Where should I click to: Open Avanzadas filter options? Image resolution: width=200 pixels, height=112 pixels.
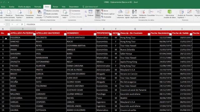coord(106,17)
